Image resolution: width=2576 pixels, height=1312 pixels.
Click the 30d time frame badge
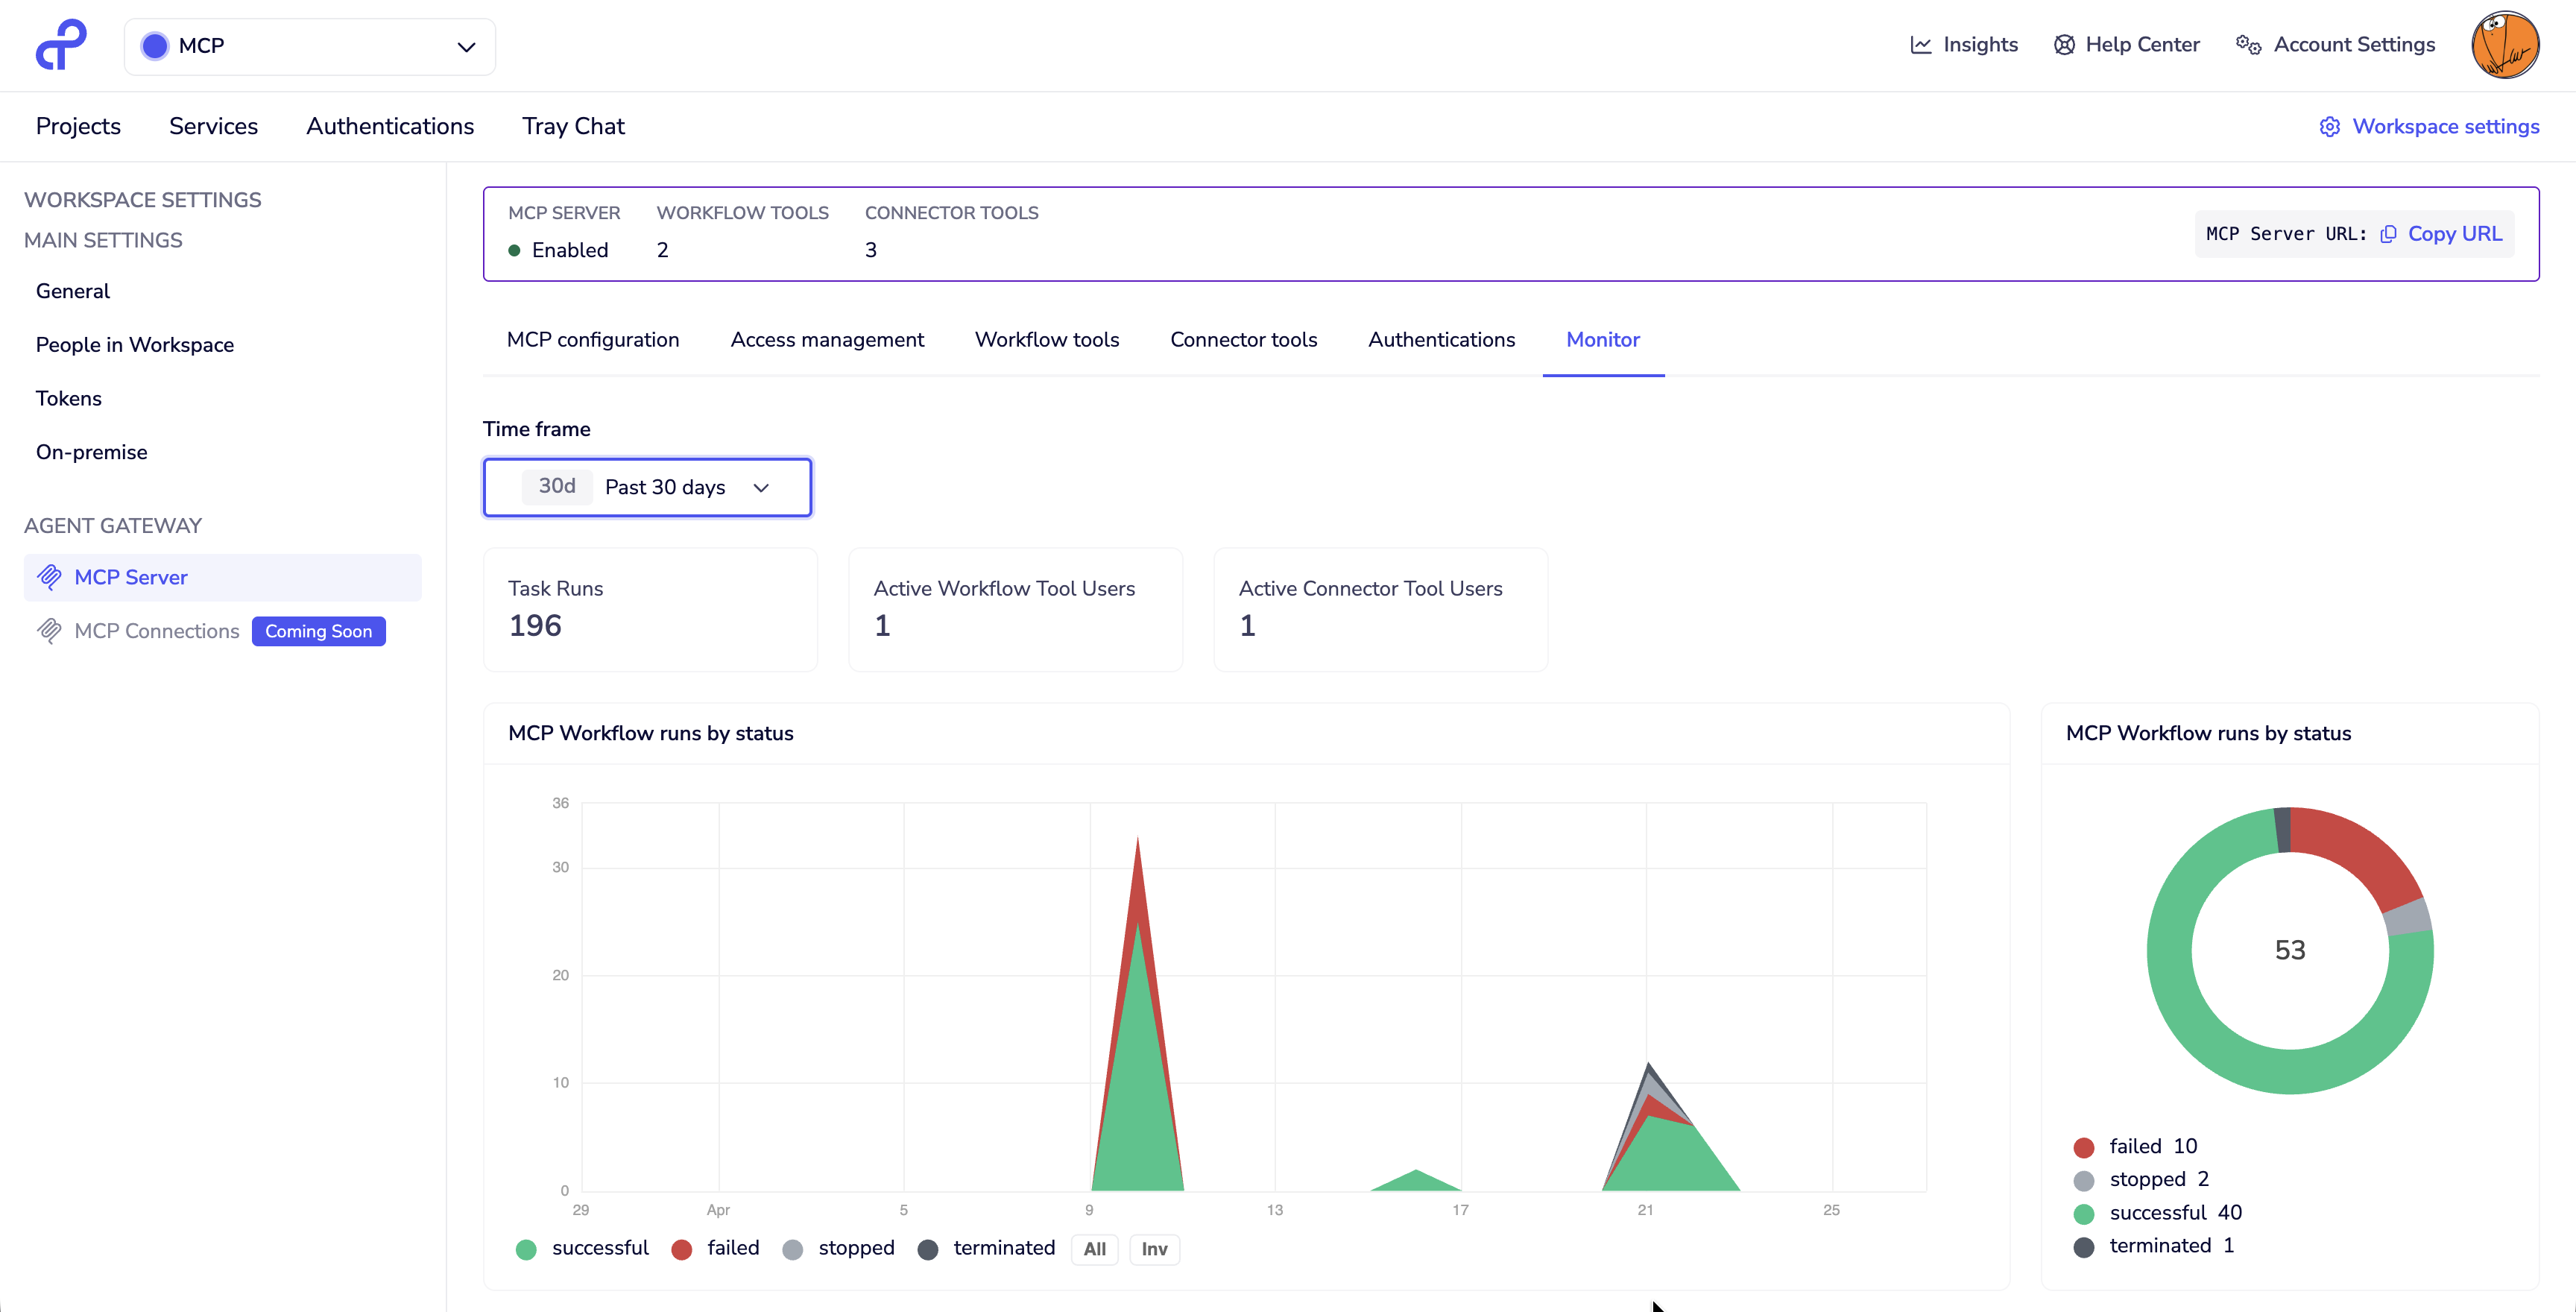point(557,486)
